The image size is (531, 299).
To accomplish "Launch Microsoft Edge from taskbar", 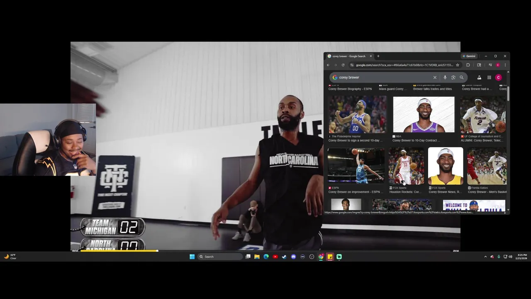I will (266, 257).
